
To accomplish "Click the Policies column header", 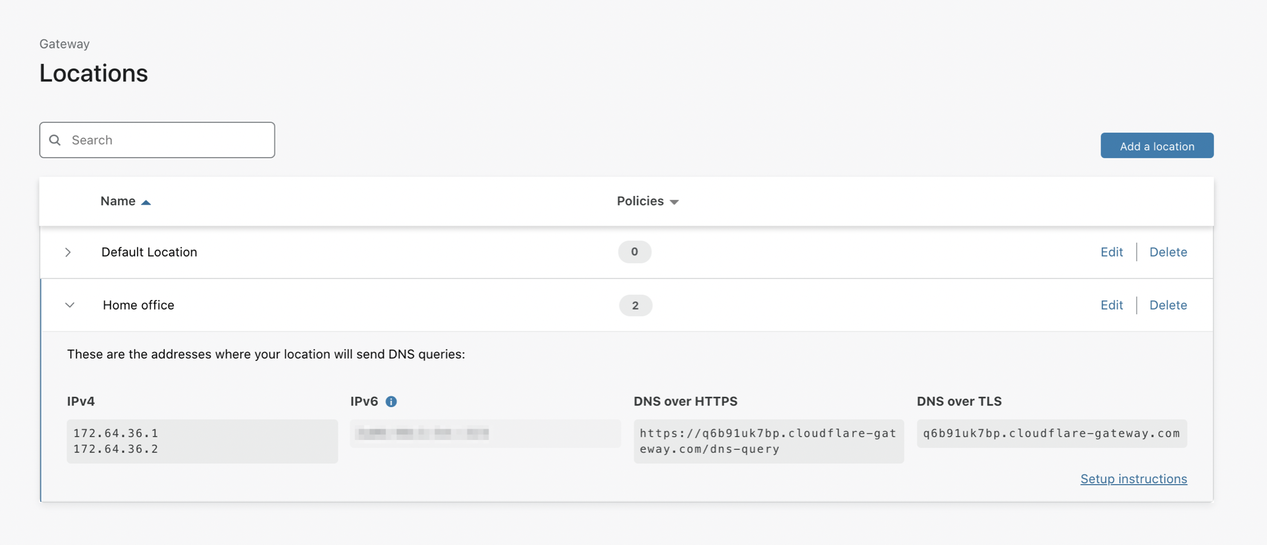I will click(x=640, y=201).
